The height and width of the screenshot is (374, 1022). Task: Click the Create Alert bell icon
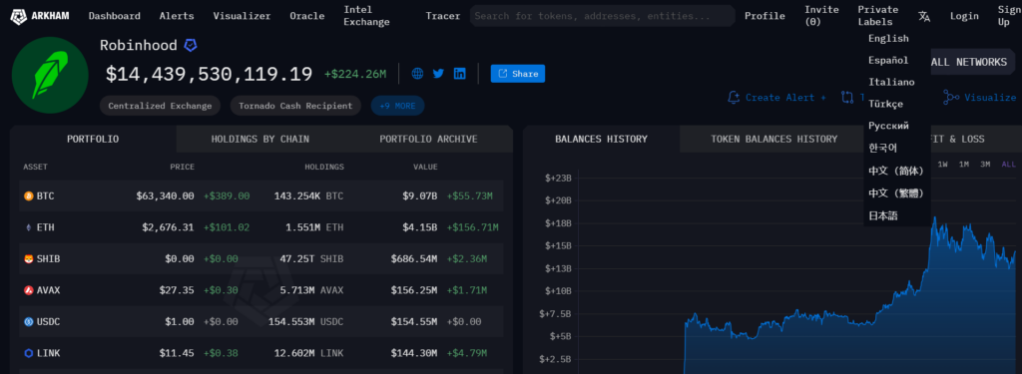[x=734, y=97]
